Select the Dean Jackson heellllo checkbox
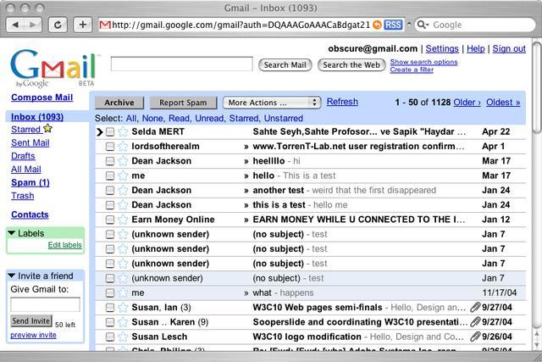The image size is (542, 362). 110,161
